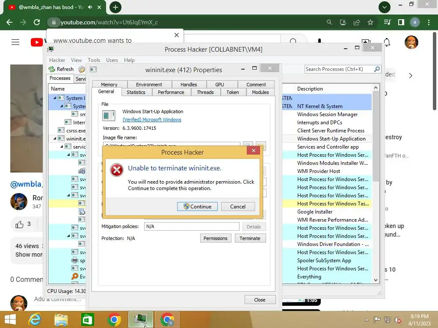
Task: Cancel the terminate wininit.exe prompt
Action: tap(238, 206)
